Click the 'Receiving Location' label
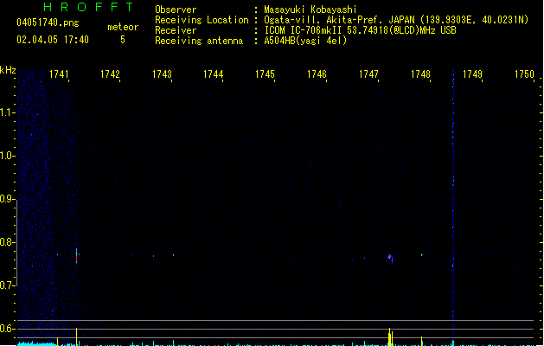The width and height of the screenshot is (544, 346). 202,20
